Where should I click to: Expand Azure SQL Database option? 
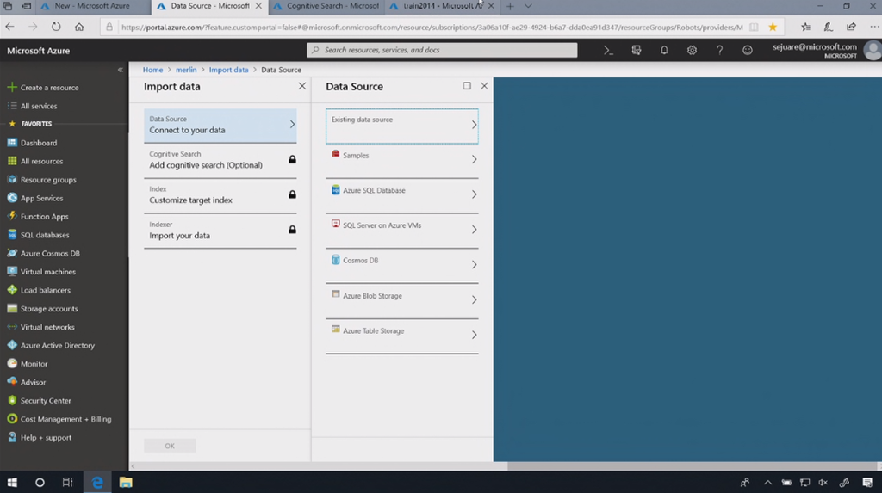401,194
